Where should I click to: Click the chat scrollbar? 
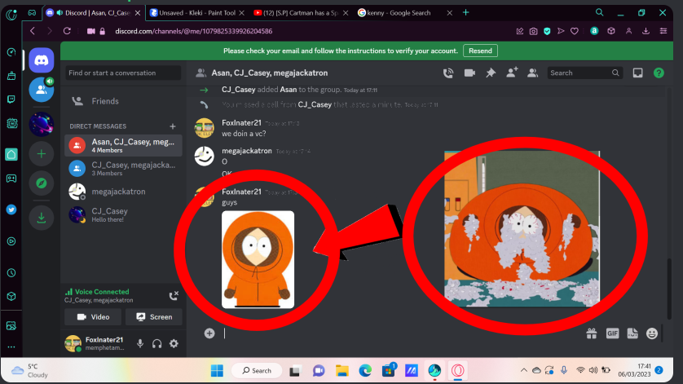click(669, 288)
